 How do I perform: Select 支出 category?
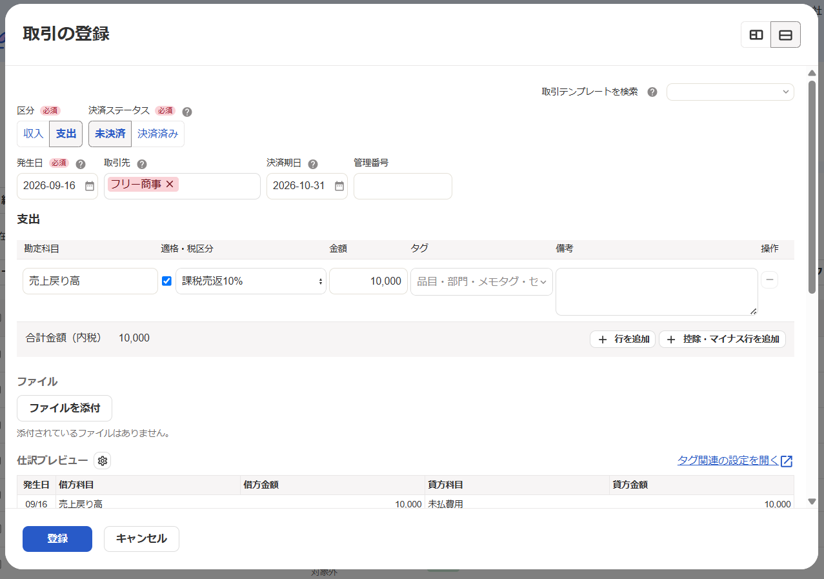(x=66, y=134)
